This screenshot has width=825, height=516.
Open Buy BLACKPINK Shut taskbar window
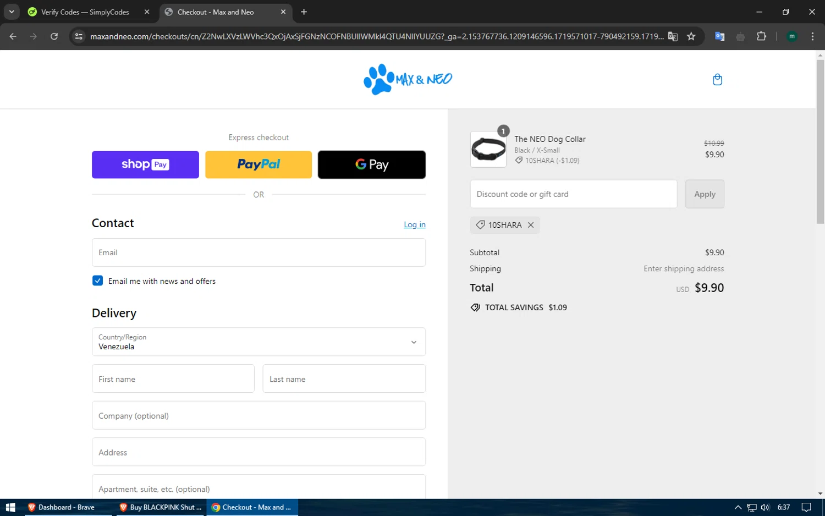point(160,507)
